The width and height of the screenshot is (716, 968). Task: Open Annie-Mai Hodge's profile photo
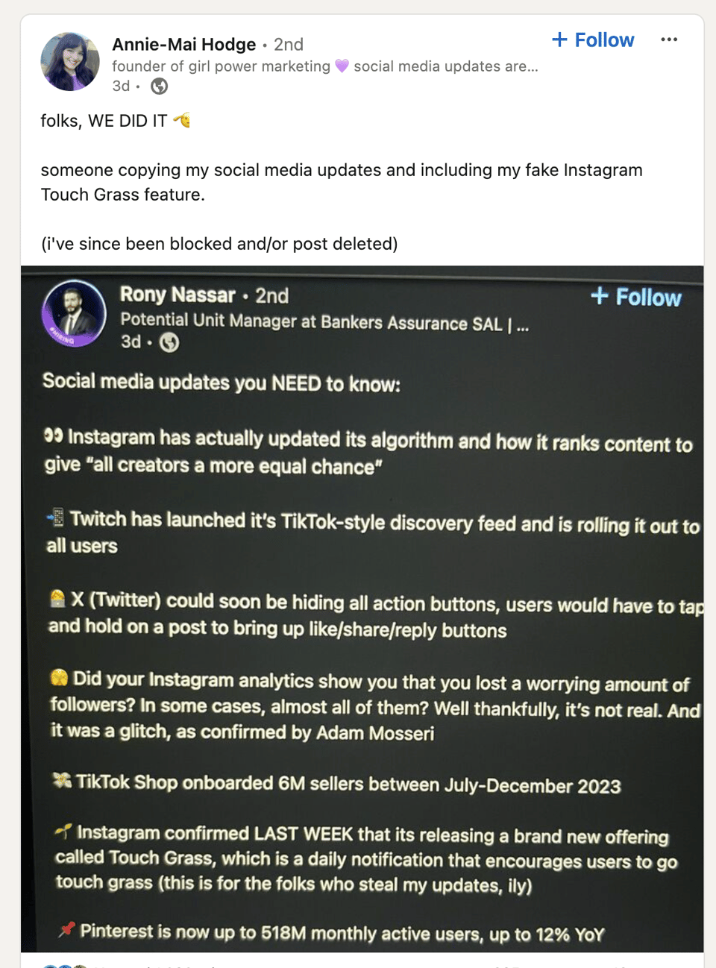pos(70,62)
